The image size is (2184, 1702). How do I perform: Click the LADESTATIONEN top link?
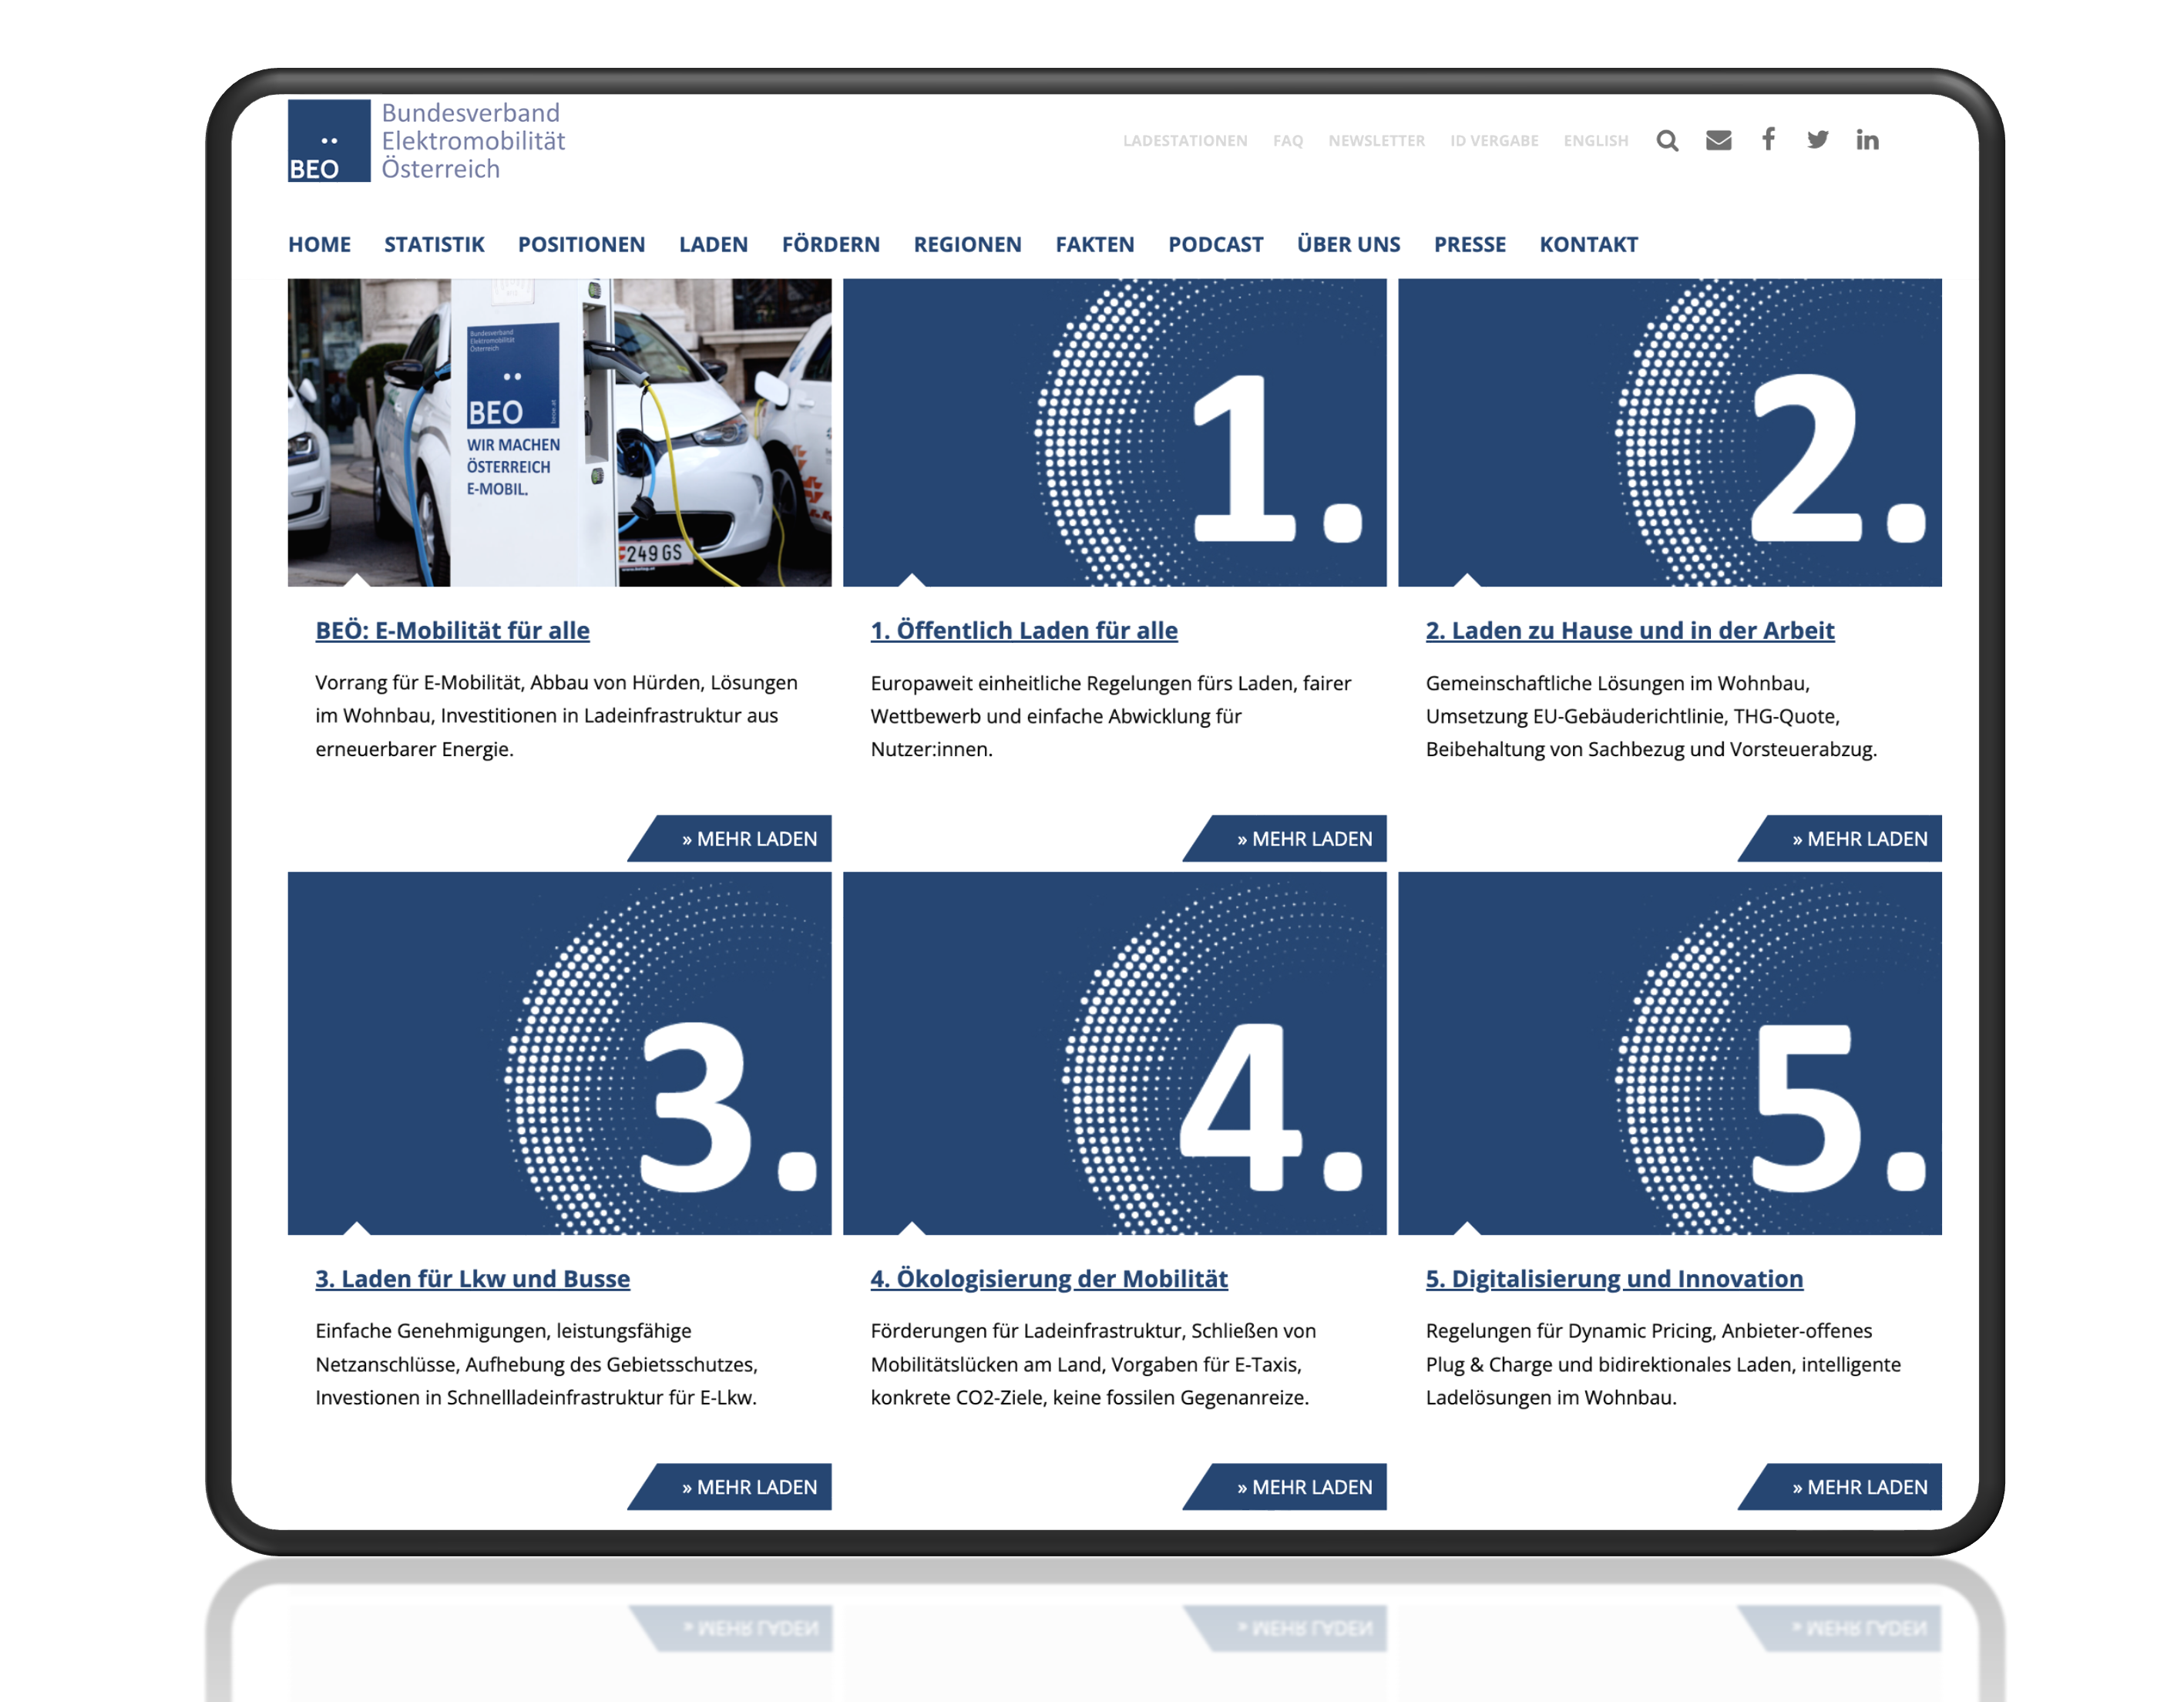pos(1184,141)
